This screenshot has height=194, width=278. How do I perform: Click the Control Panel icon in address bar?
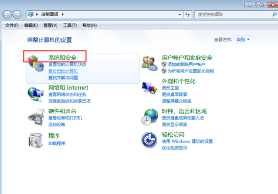31,14
